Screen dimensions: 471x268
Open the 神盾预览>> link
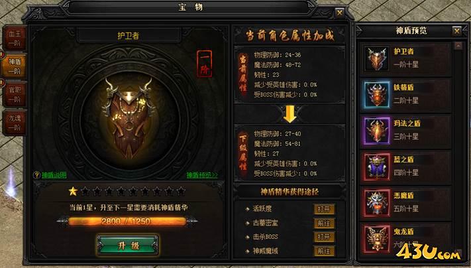pos(202,174)
